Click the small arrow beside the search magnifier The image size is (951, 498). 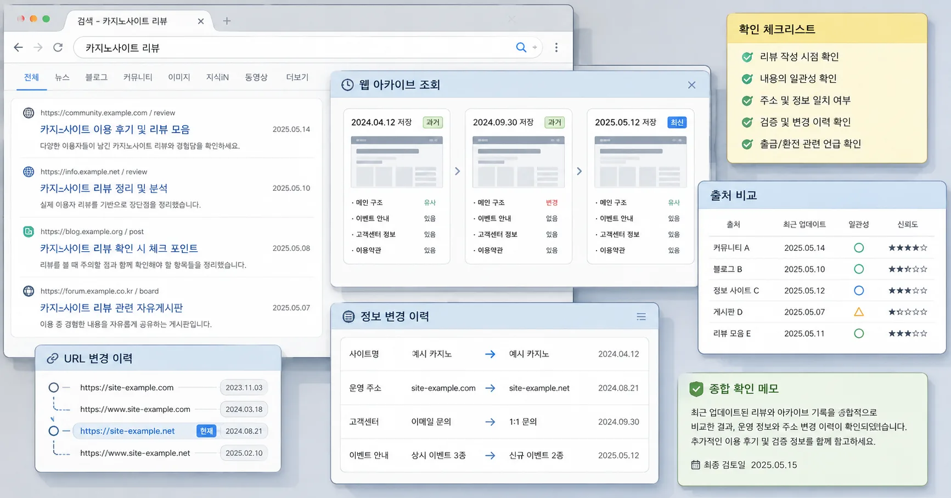[535, 48]
